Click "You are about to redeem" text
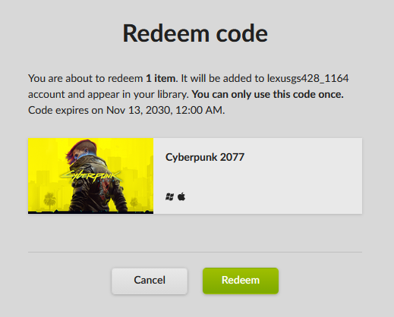 coord(86,79)
